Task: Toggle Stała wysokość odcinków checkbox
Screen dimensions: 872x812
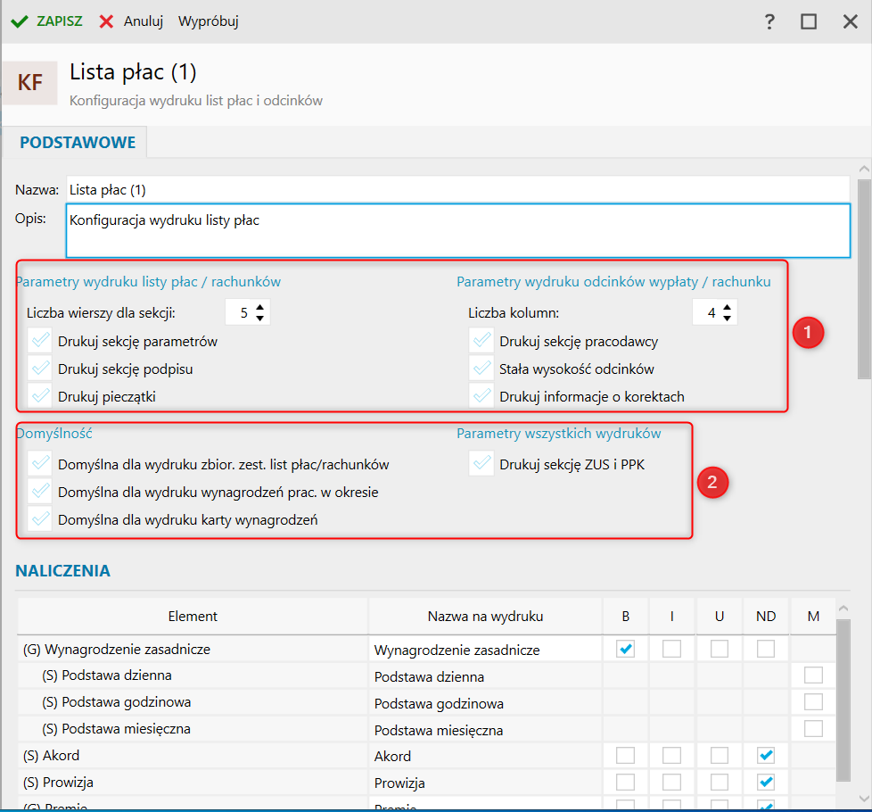Action: click(481, 369)
